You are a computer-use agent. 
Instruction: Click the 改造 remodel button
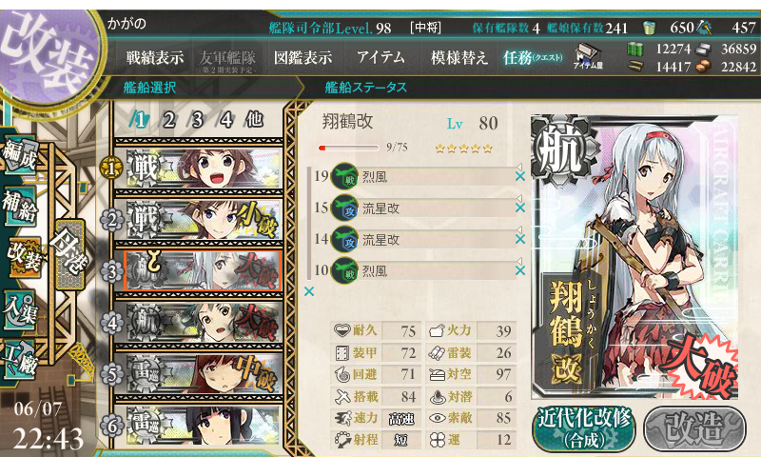(694, 428)
